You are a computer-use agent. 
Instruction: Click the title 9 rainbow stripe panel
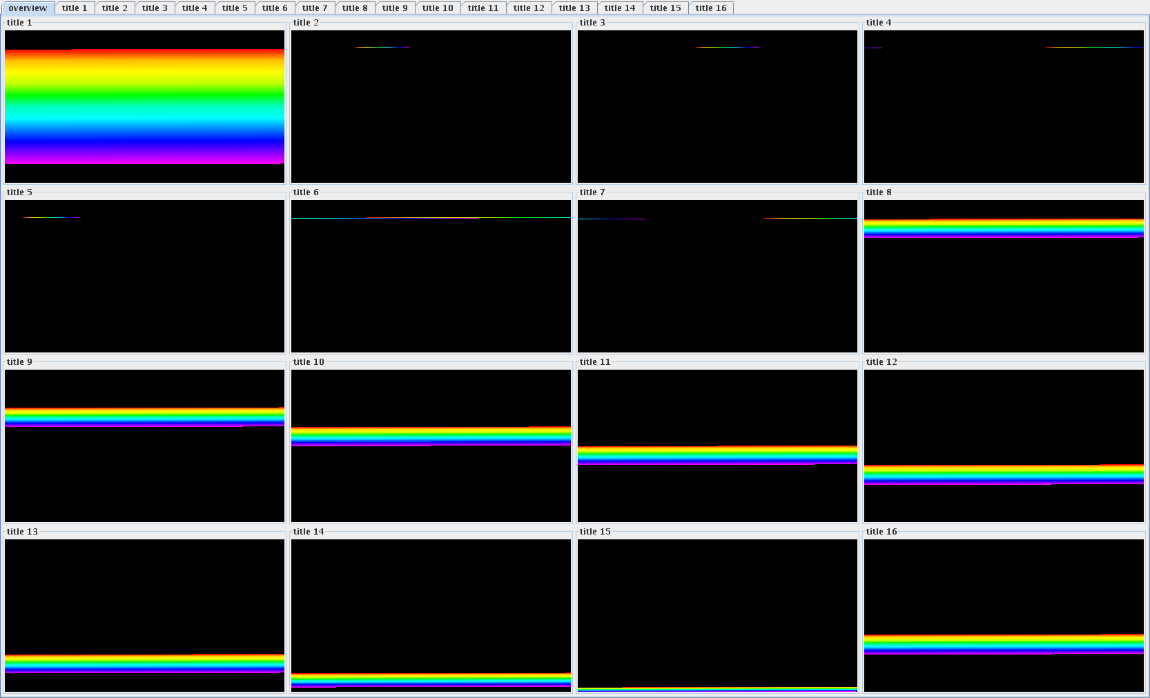(144, 446)
